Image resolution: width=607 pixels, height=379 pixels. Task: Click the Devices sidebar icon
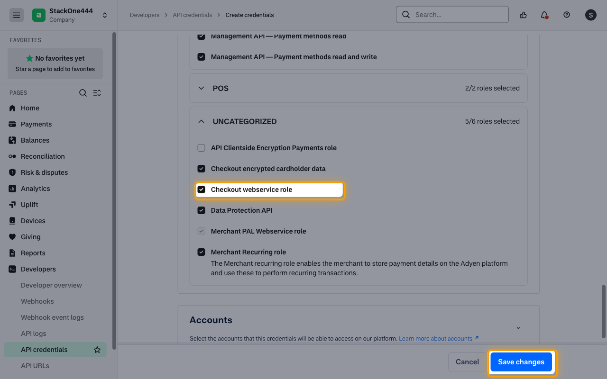(x=12, y=221)
